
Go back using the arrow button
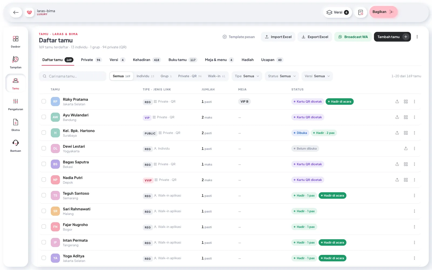[16, 12]
